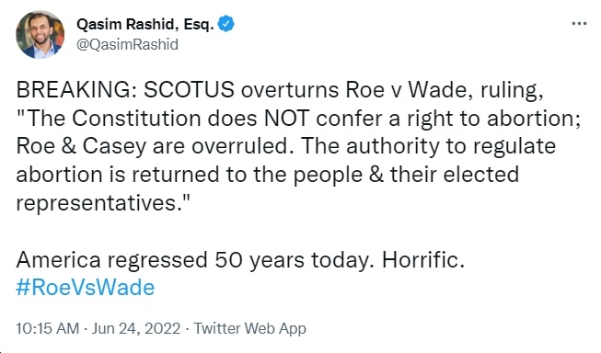Follow the #RoeVsWade hashtag
The image size is (601, 353).
(x=85, y=287)
